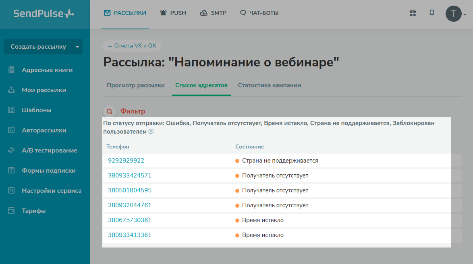Click the SendPulse logo
The height and width of the screenshot is (264, 473).
44,13
